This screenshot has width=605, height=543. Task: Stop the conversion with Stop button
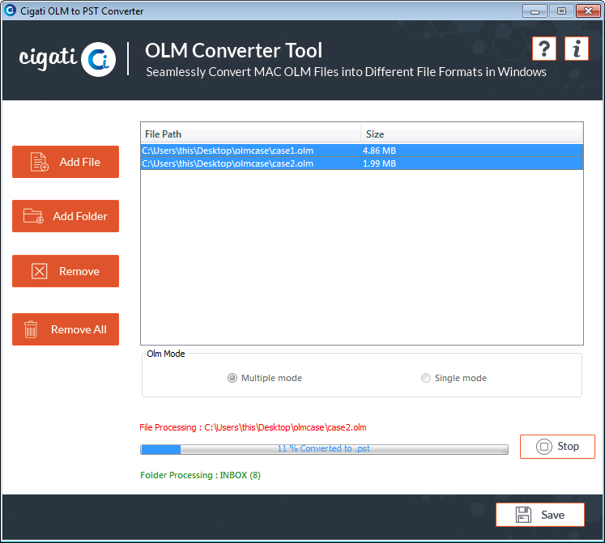557,447
